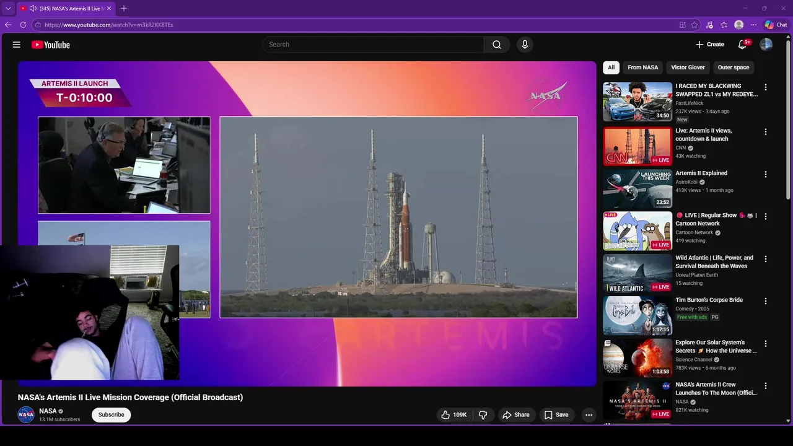This screenshot has height=446, width=793.
Task: Close the NASA Artemis browser tab
Action: (x=109, y=9)
